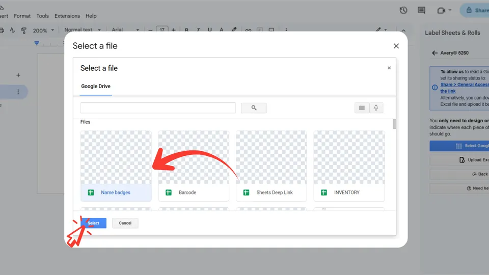Viewport: 489px width, 275px height.
Task: Select the Barcode spreadsheet thumbnail
Action: point(194,157)
